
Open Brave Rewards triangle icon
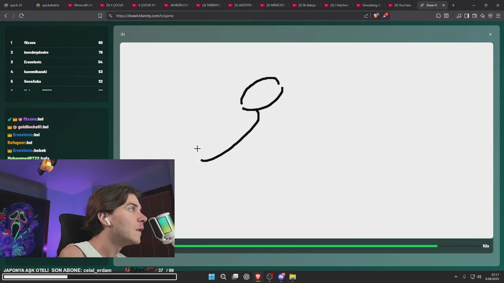tap(385, 16)
